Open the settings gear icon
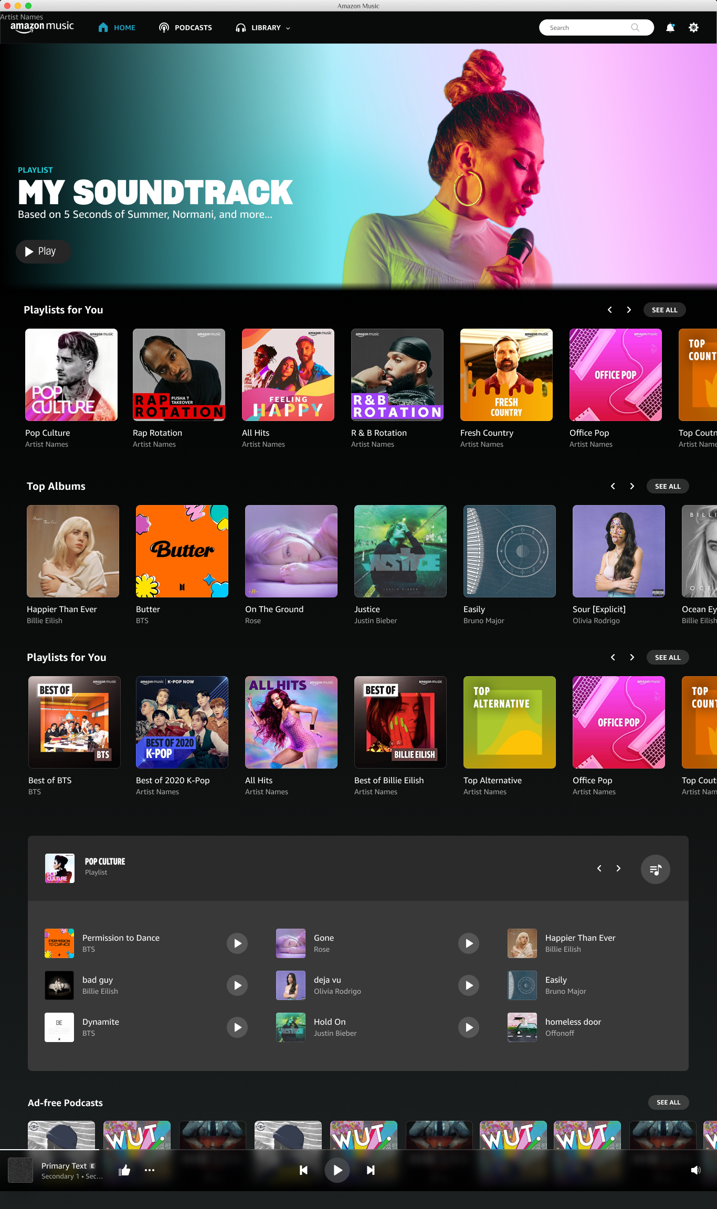The height and width of the screenshot is (1209, 717). (693, 28)
